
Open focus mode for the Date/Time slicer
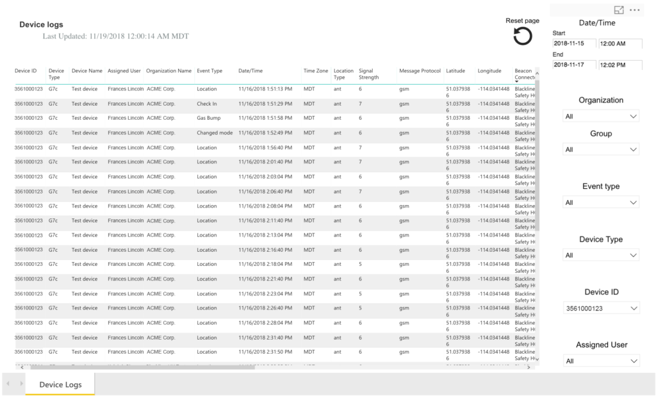619,10
